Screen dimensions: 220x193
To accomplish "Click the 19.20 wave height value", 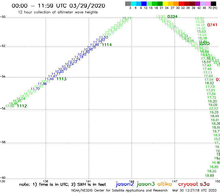I will [213, 101].
